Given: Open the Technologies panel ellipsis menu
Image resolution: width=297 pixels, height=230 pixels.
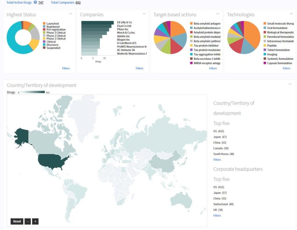Looking at the screenshot, I should pos(291,14).
